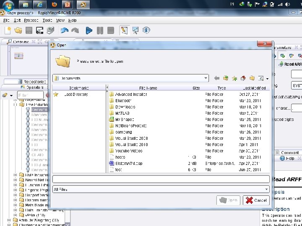This screenshot has height=226, width=302.
Task: Open the Edit menu
Action: [17, 20]
